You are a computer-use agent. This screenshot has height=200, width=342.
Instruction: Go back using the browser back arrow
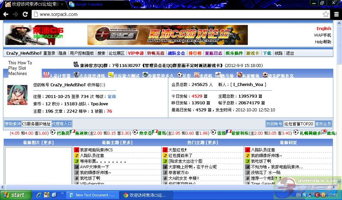[x=6, y=14]
